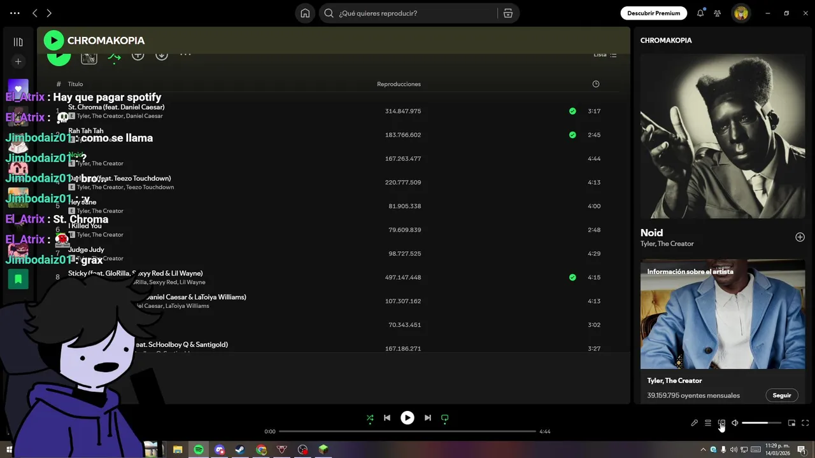Screen dimensions: 815x458
Task: Open Connect to a device icon
Action: pyautogui.click(x=721, y=423)
